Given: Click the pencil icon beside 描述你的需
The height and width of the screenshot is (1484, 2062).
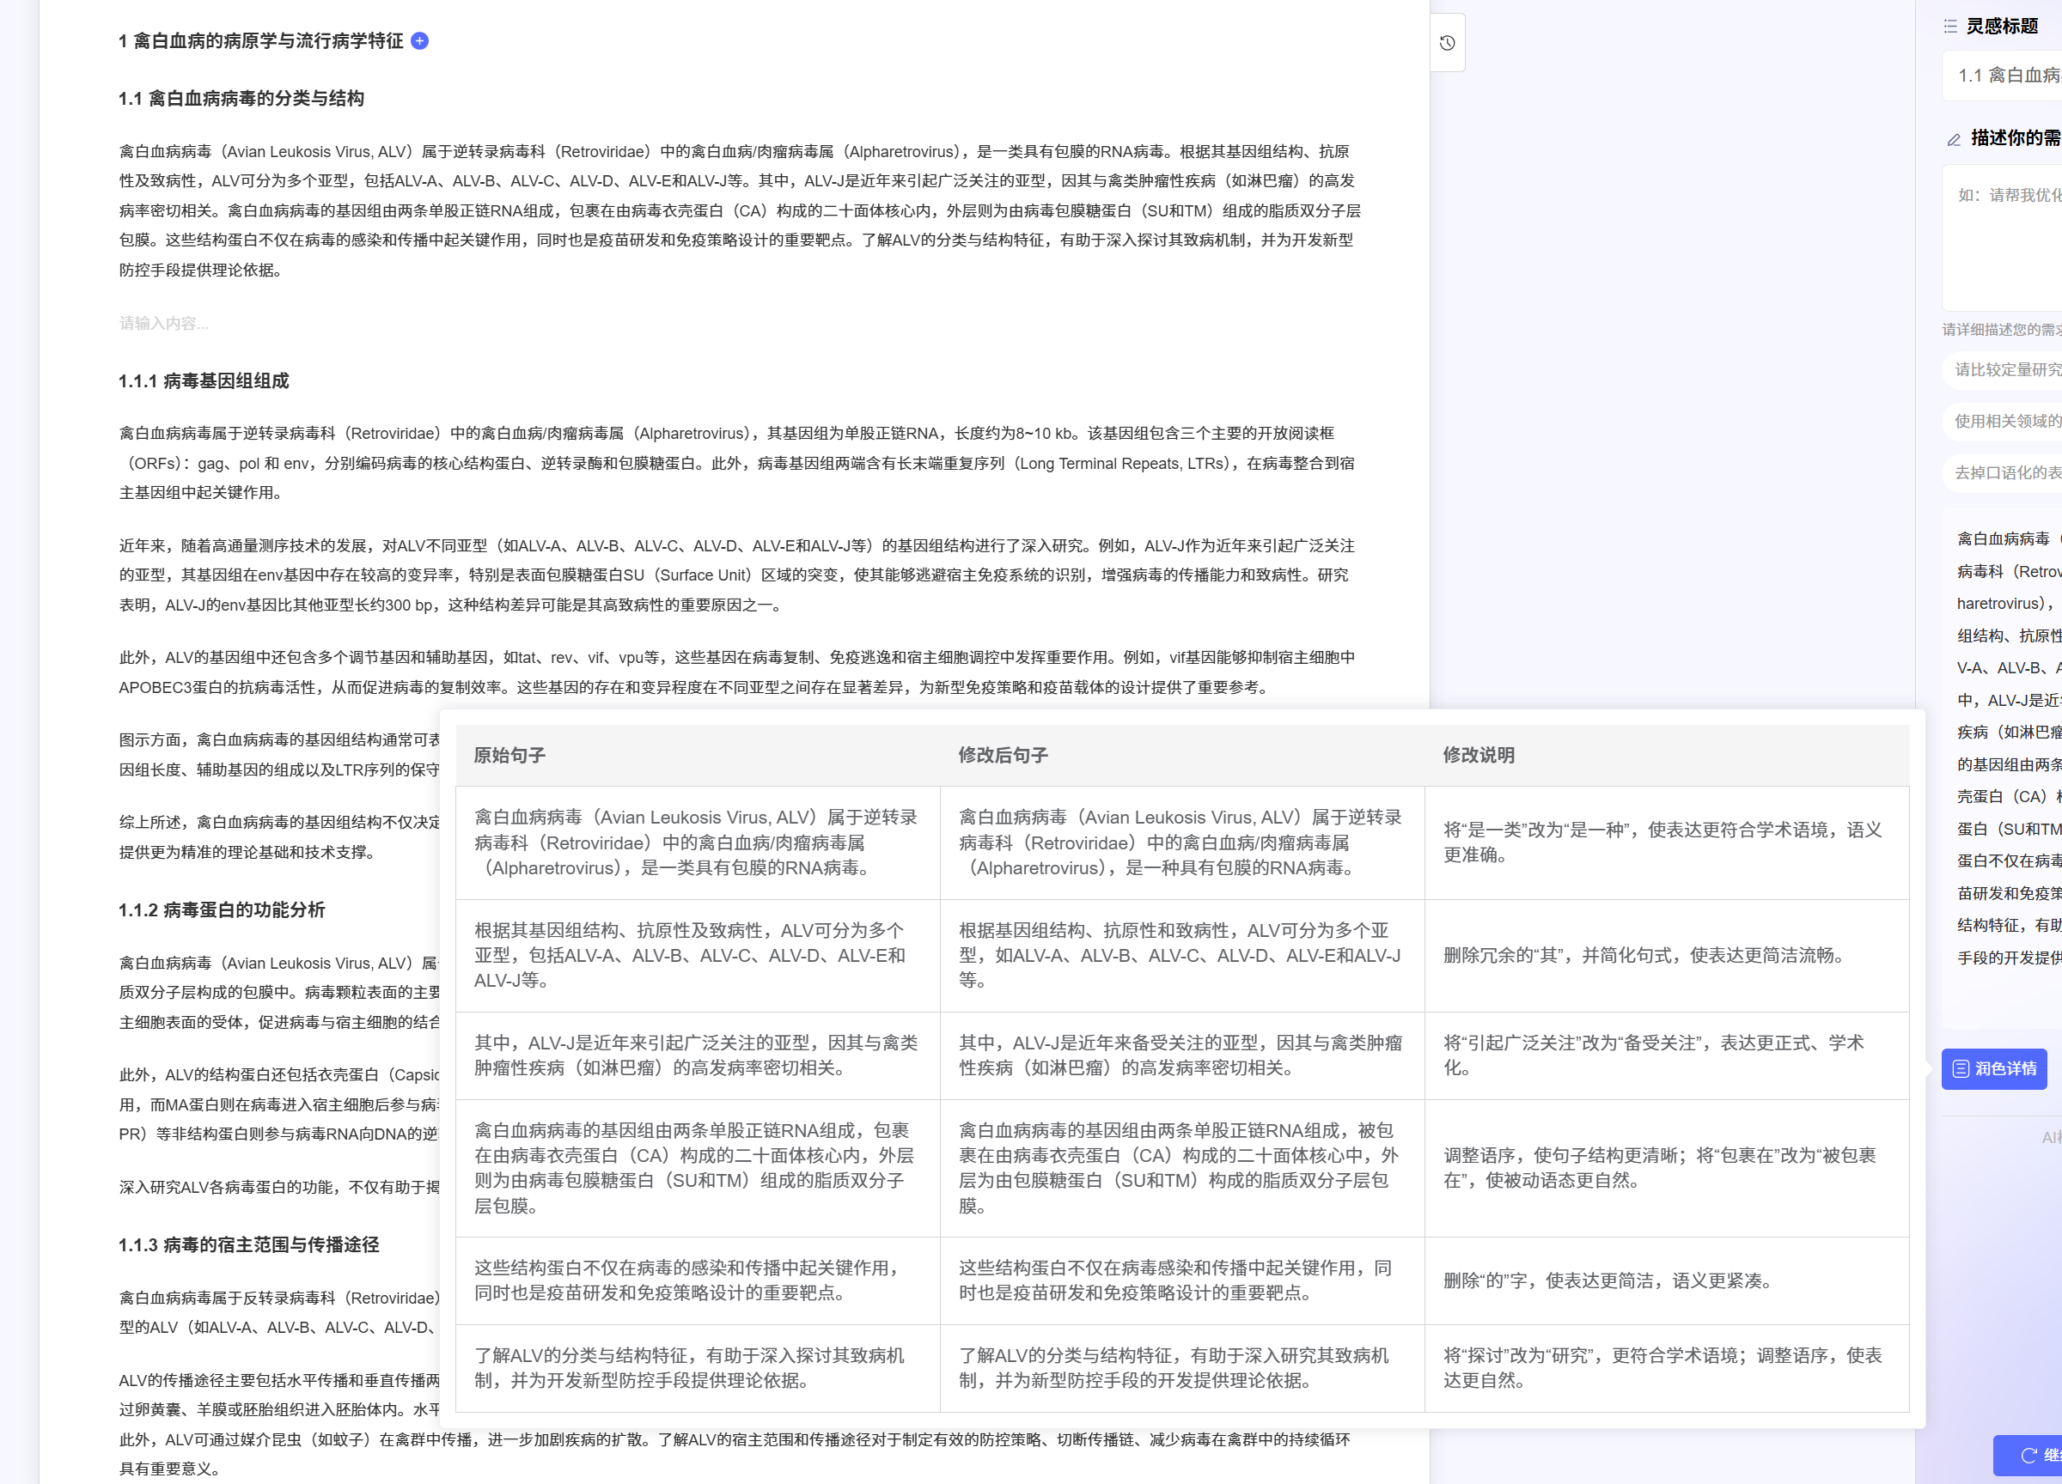Looking at the screenshot, I should click(1954, 139).
